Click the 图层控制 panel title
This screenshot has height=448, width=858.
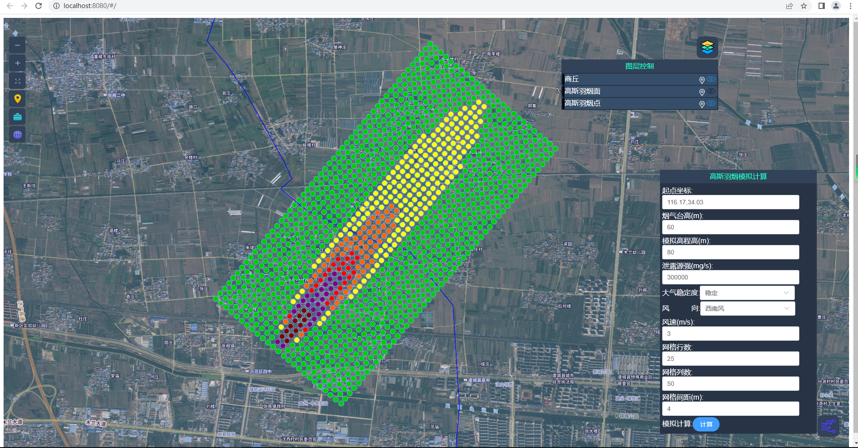point(639,66)
